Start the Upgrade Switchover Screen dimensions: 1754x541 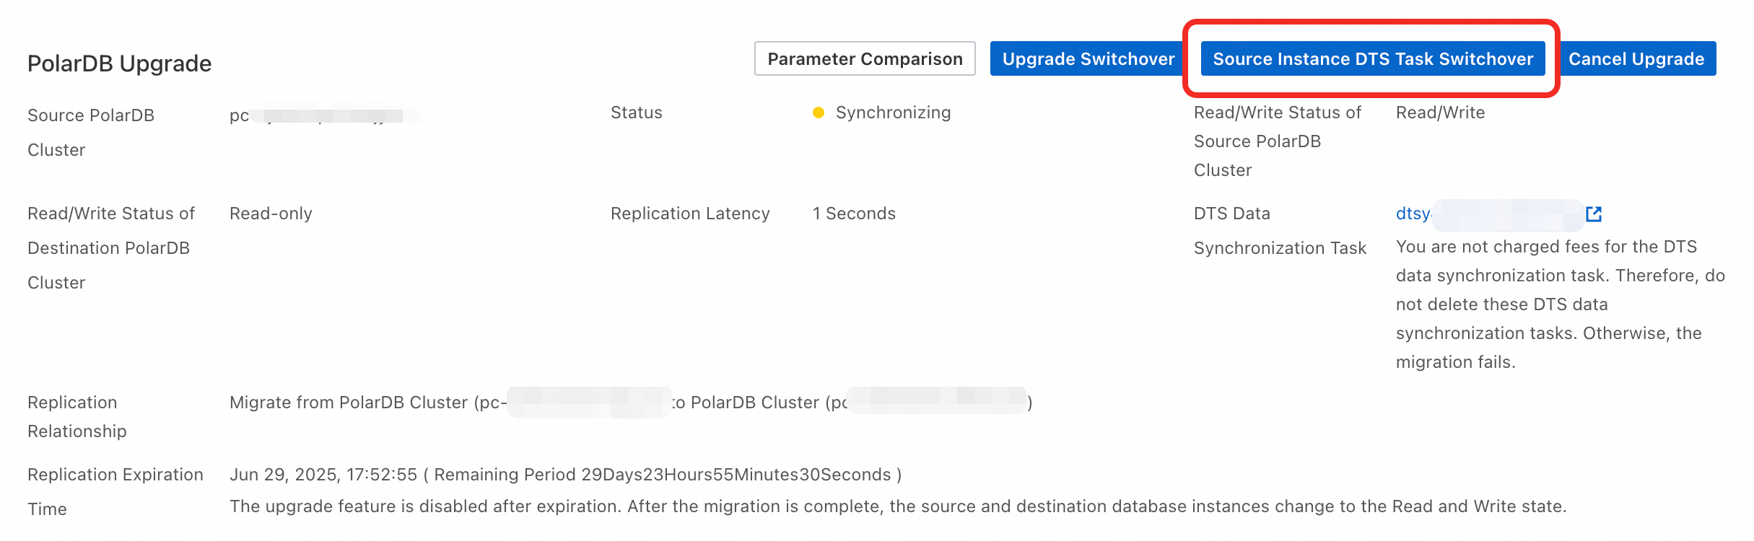point(1088,58)
